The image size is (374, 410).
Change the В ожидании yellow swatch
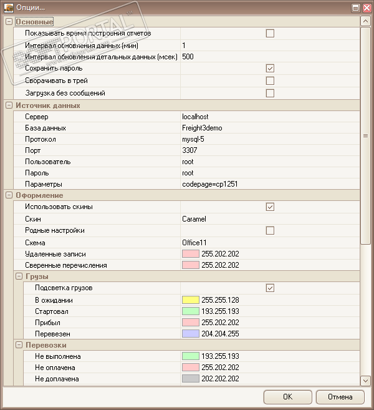click(191, 300)
